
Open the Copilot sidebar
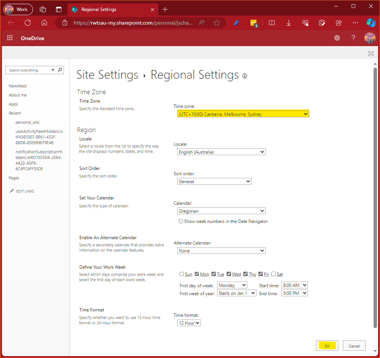371,23
